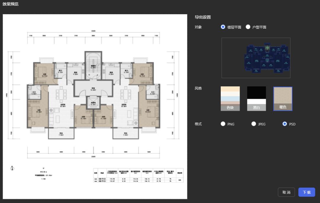
Task: Click the area data table in preview
Action: click(x=138, y=175)
